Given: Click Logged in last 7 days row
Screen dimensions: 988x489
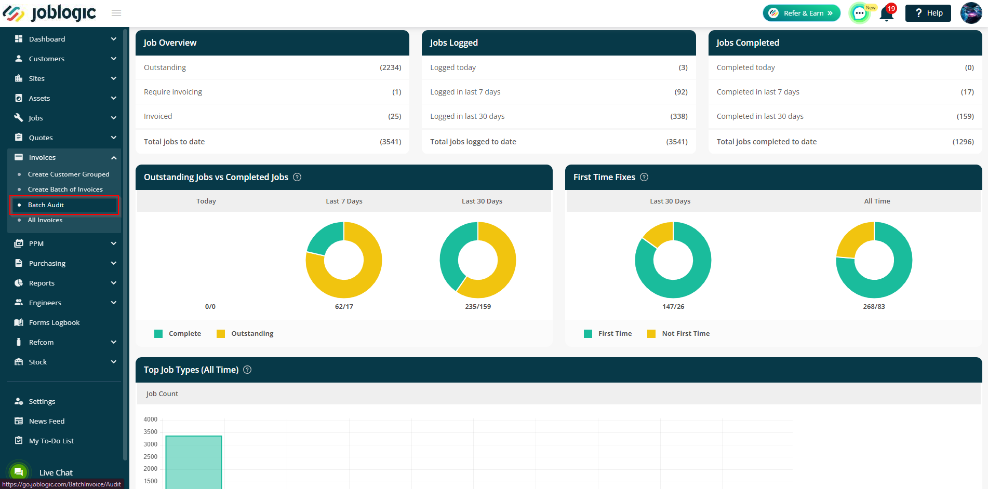Looking at the screenshot, I should click(x=559, y=92).
